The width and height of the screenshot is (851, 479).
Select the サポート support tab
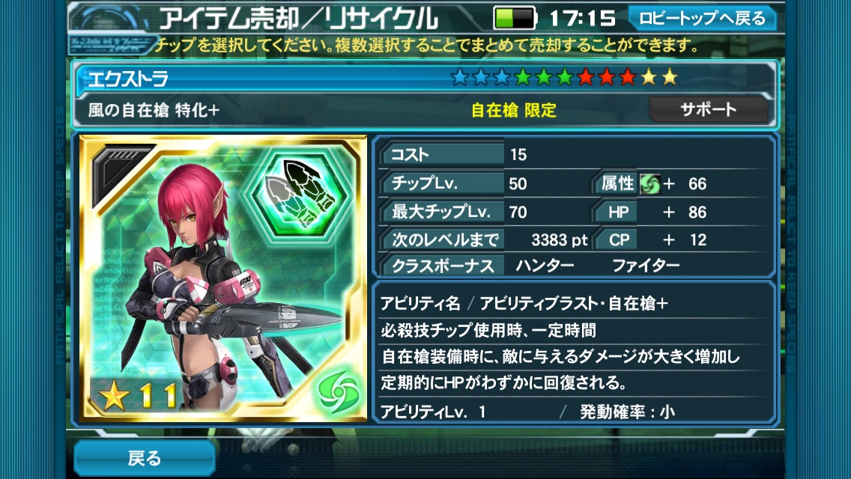708,109
